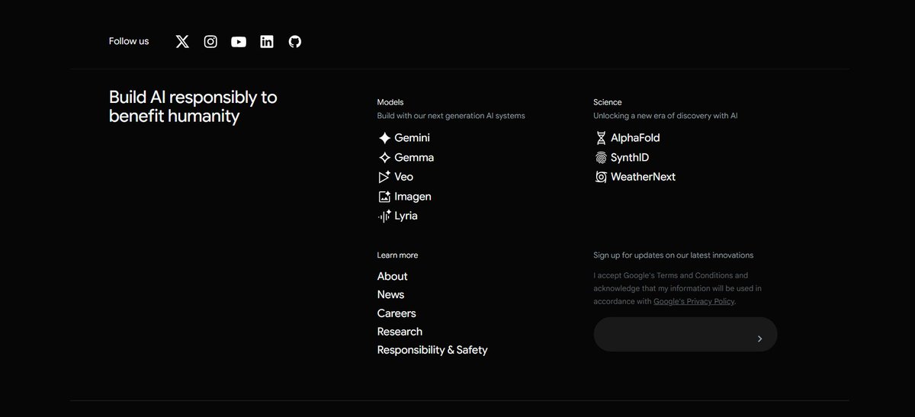Click "Unlocking a new era of discovery" text
The image size is (915, 417).
click(x=666, y=116)
